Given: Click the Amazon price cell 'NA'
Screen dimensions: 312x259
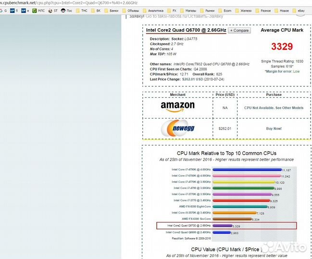Looking at the screenshot, I should [225, 108].
